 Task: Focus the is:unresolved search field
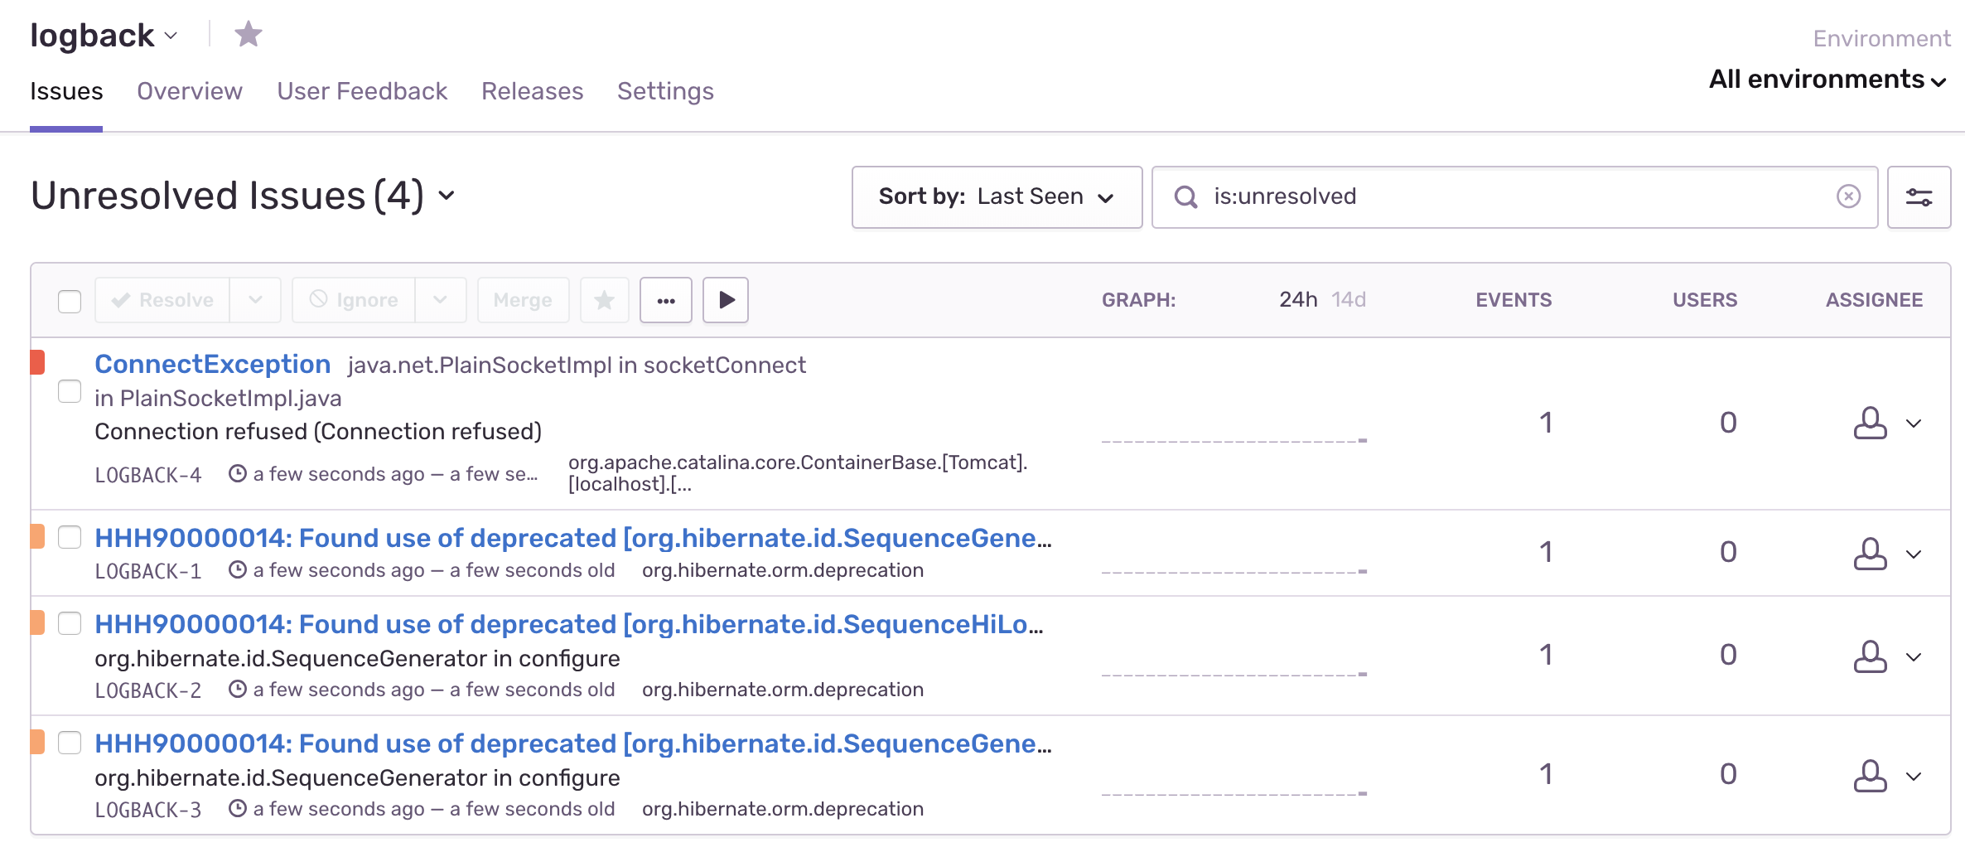(1516, 197)
